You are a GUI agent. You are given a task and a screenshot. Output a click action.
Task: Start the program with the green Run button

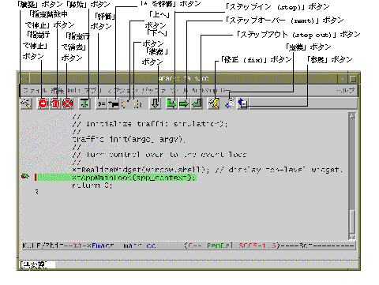(84, 103)
